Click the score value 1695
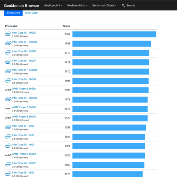 [67, 81]
